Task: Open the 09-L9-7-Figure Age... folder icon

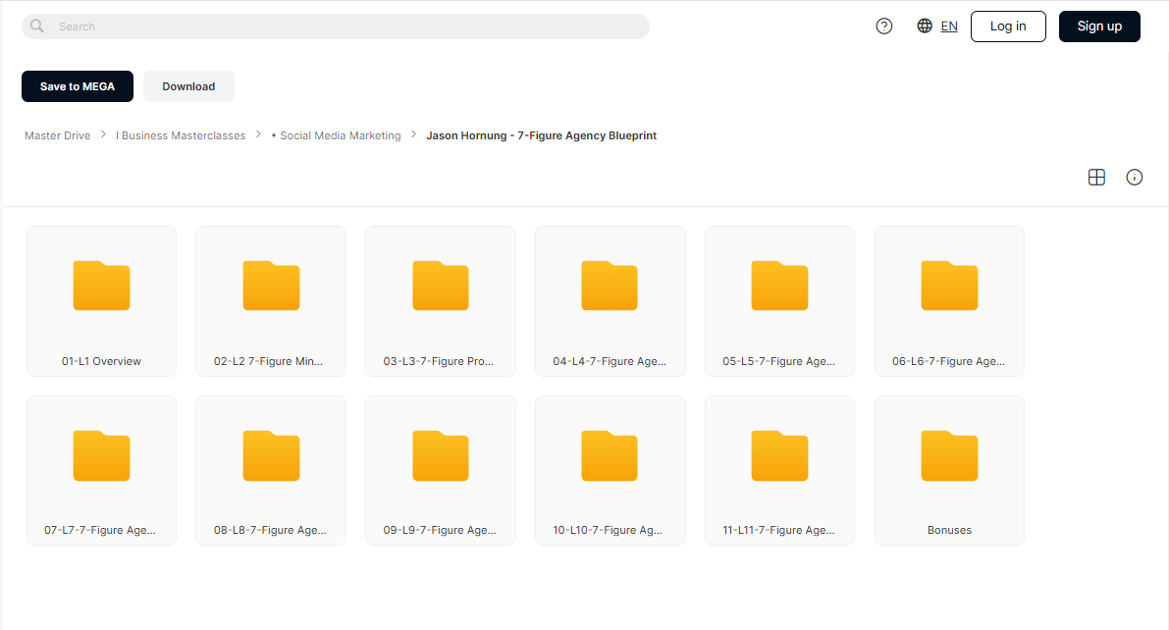Action: point(441,455)
